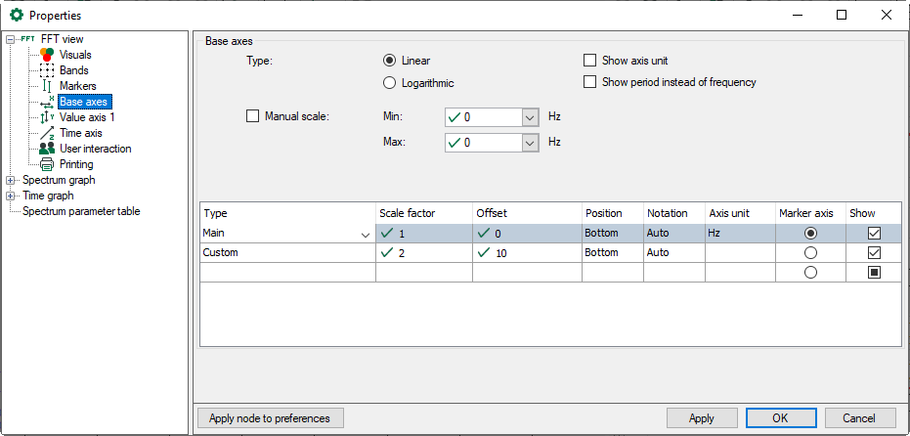The image size is (910, 436).
Task: Click the User interaction people icon
Action: [x=46, y=149]
